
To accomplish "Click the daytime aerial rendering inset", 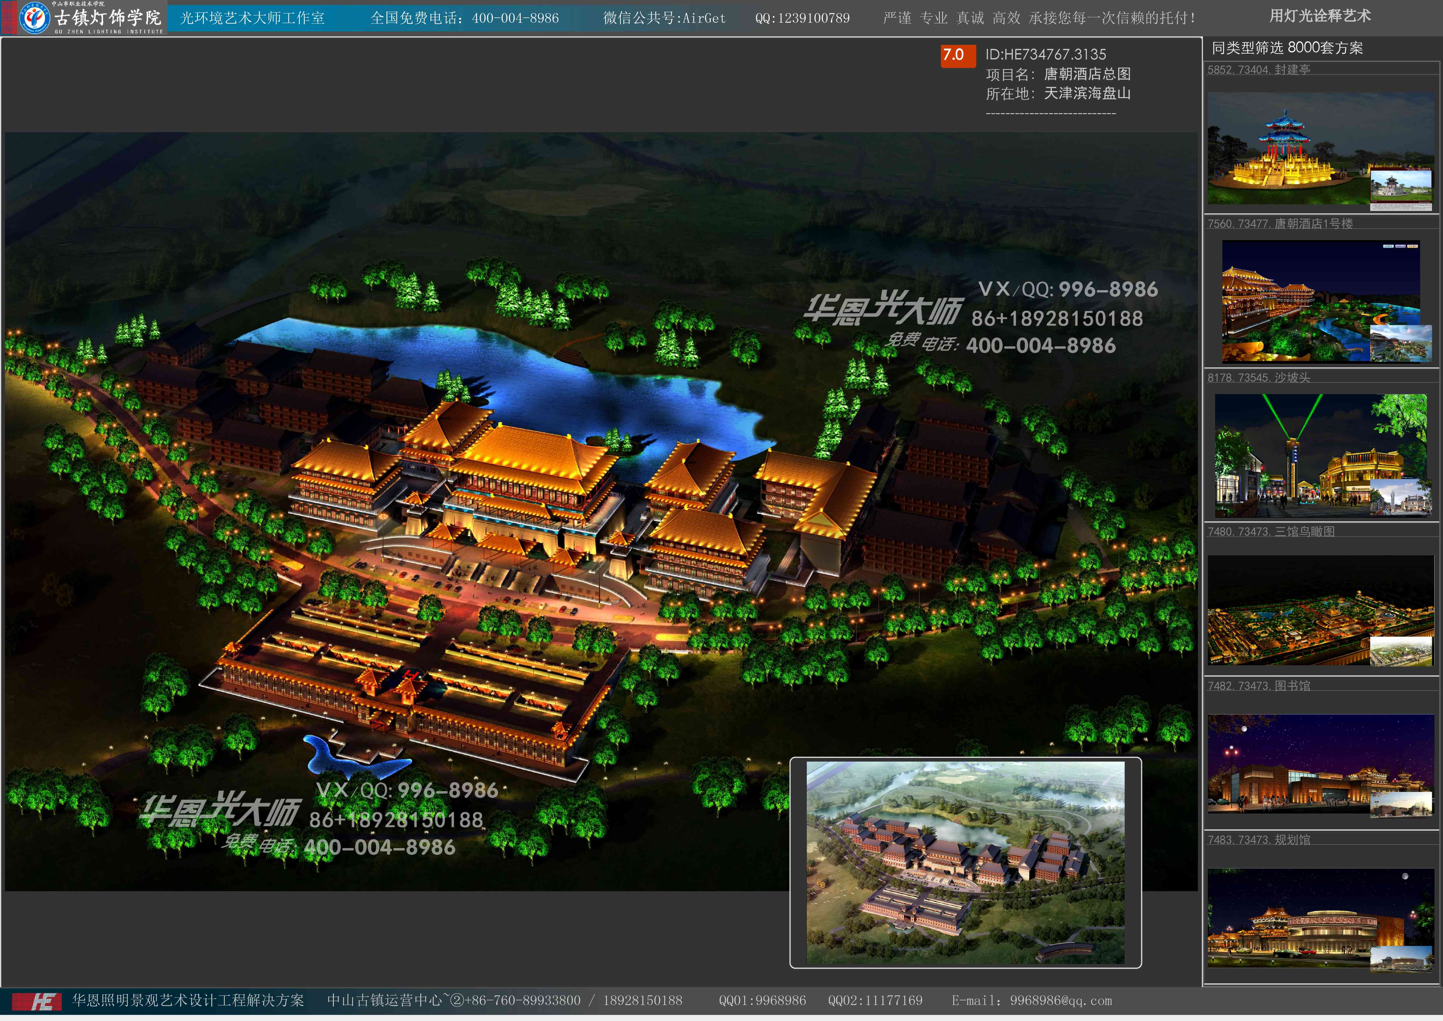I will pos(965,863).
